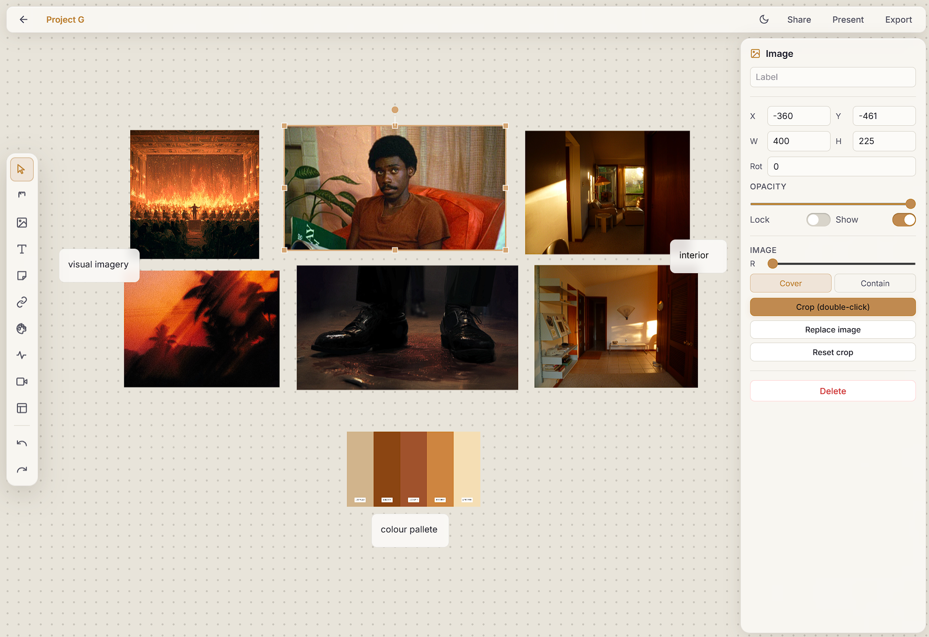Viewport: 929px width, 637px height.
Task: Select the freehand draw tool
Action: pos(22,196)
